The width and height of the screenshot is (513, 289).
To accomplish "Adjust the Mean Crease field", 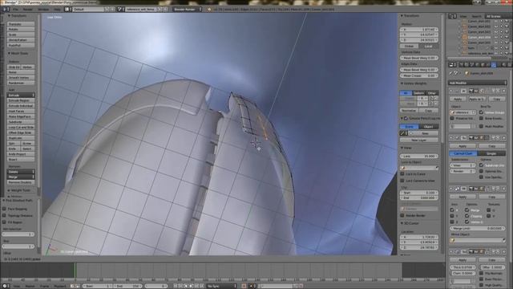I will tap(419, 75).
